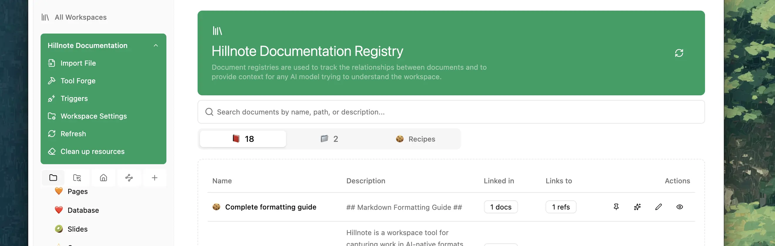This screenshot has height=246, width=775.
Task: Click the graph connections icon in sidebar toolbar
Action: coord(129,178)
